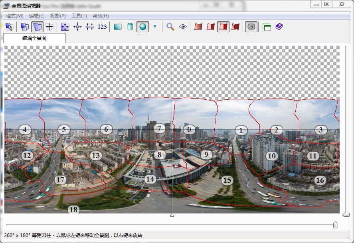Open the 工具(T) menu
Viewport: 354px width, 243px height.
79,16
